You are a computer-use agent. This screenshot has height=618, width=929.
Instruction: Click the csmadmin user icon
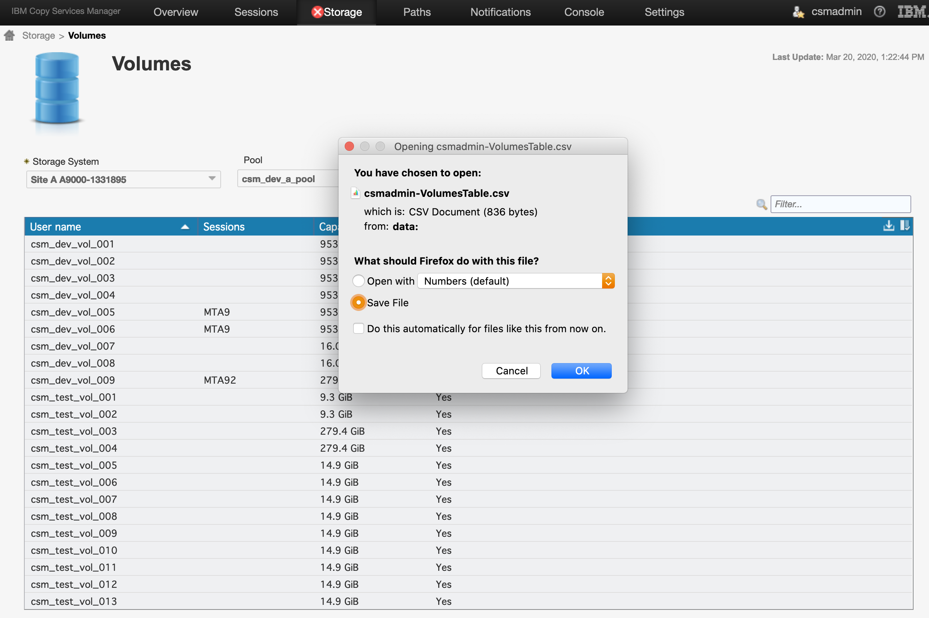point(798,12)
